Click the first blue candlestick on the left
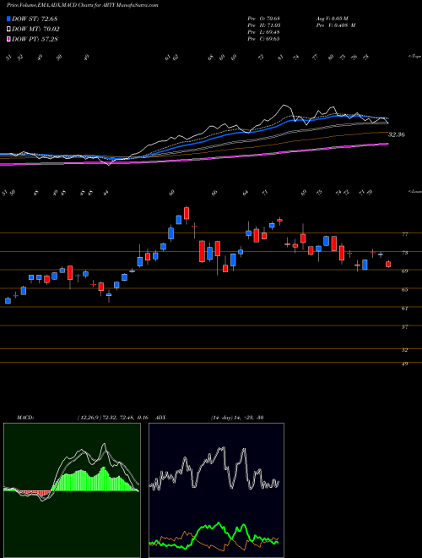This screenshot has width=422, height=558. [8, 301]
